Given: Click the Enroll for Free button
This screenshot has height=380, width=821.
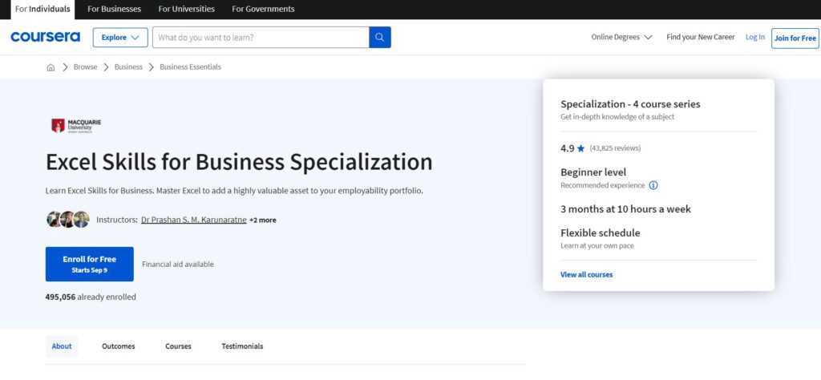Looking at the screenshot, I should point(90,264).
